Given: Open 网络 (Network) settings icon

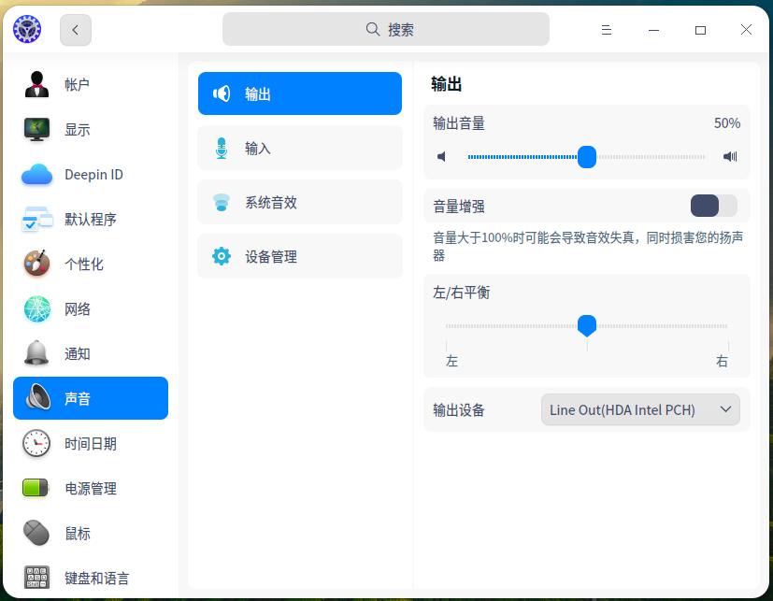Looking at the screenshot, I should pos(36,309).
